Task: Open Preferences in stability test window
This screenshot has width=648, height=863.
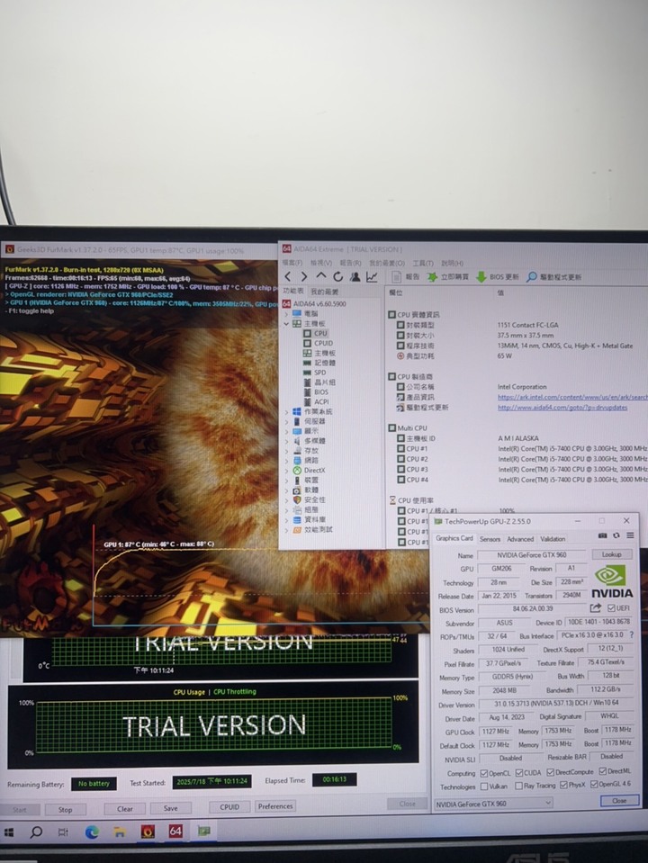Action: (275, 806)
